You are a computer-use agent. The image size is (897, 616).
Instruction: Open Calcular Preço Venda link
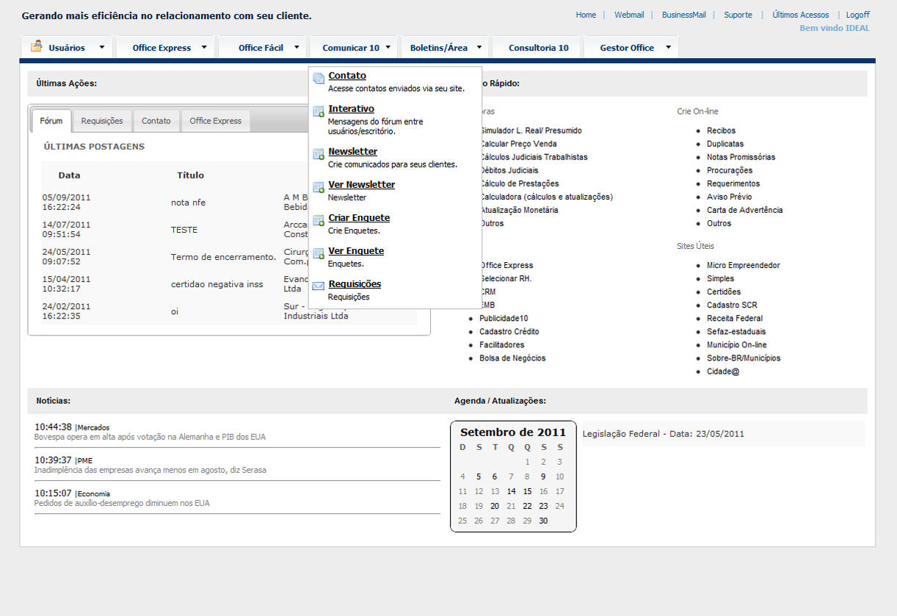click(519, 144)
